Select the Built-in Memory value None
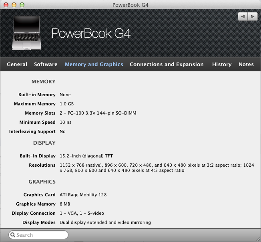261x242 pixels. [65, 95]
